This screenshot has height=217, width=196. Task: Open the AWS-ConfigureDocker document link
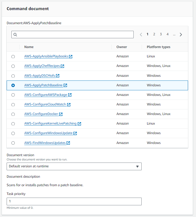point(41,114)
